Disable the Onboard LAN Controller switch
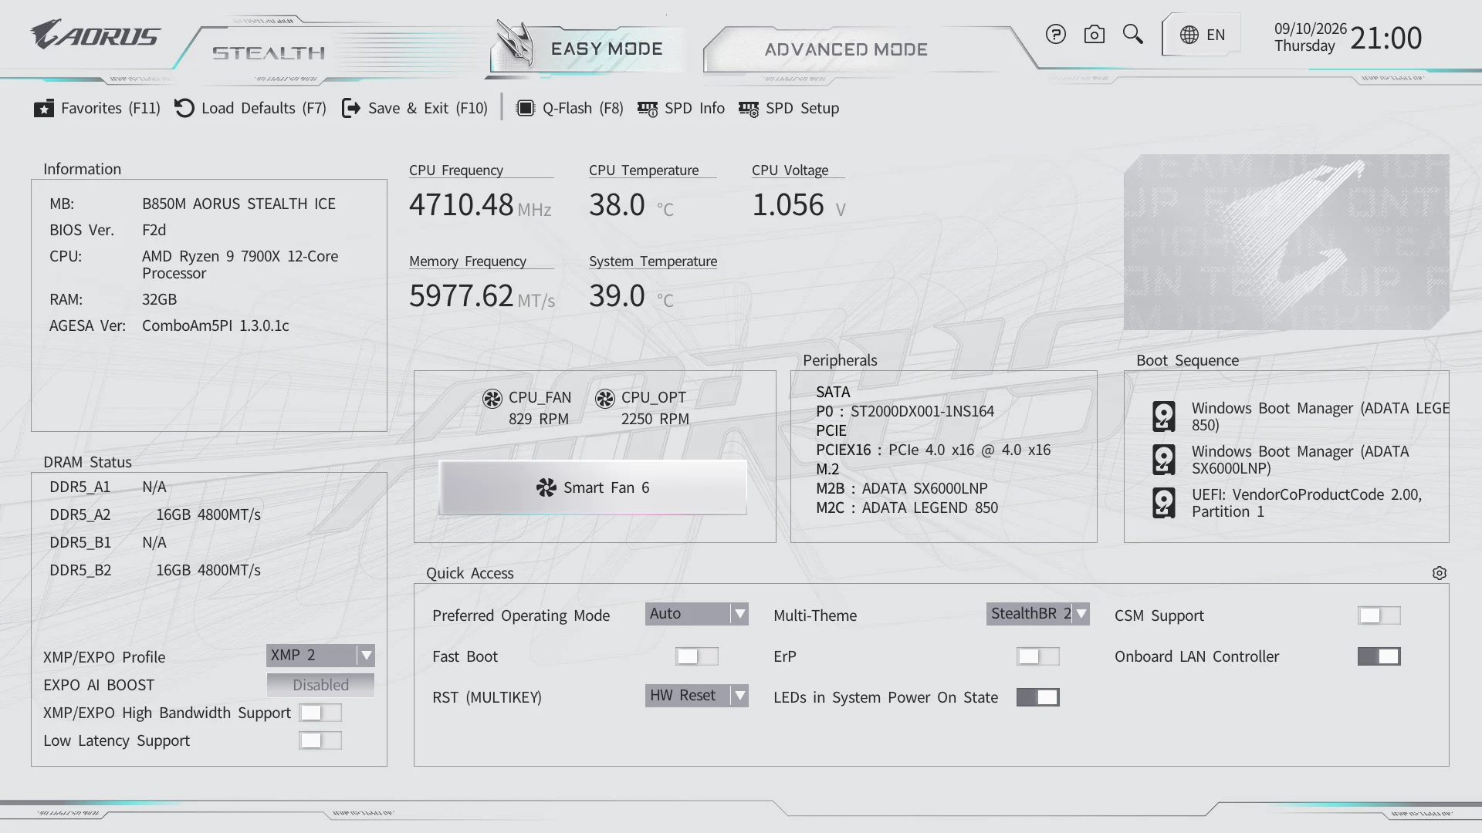Image resolution: width=1482 pixels, height=833 pixels. tap(1379, 656)
